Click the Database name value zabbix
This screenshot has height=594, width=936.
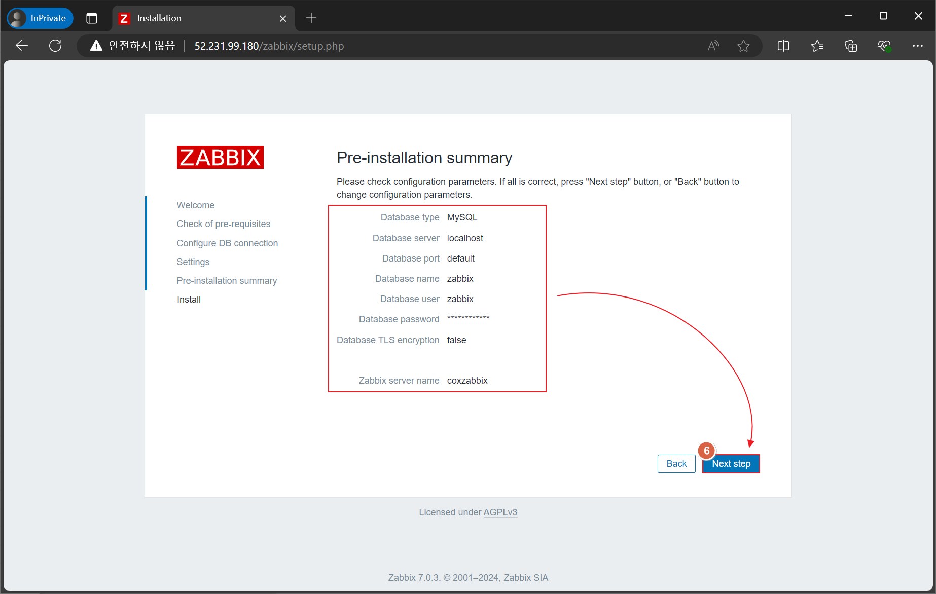460,279
